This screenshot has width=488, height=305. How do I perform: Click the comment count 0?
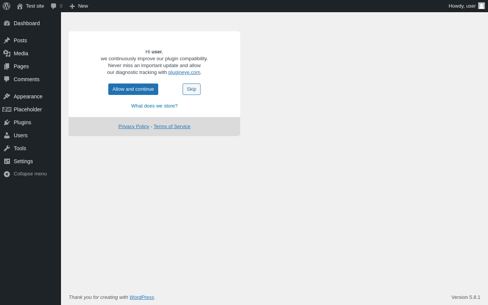pos(61,6)
